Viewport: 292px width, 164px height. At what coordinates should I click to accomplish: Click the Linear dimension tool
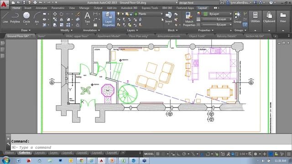coord(95,14)
